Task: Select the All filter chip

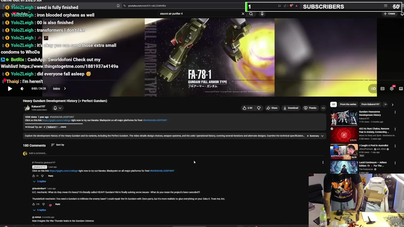Action: coord(333,104)
